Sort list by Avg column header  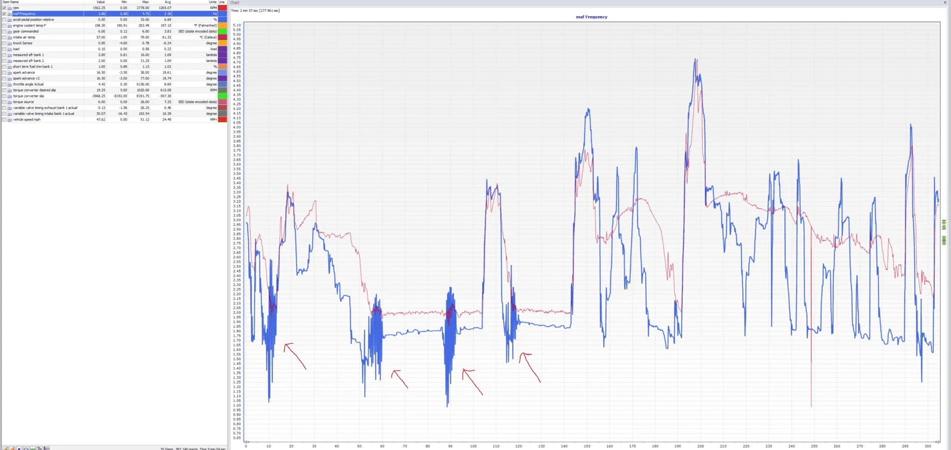(168, 2)
